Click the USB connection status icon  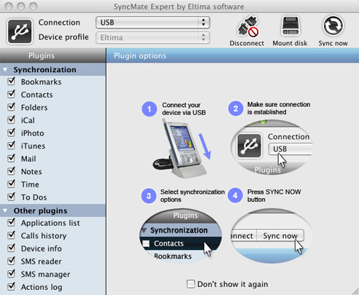(20, 31)
